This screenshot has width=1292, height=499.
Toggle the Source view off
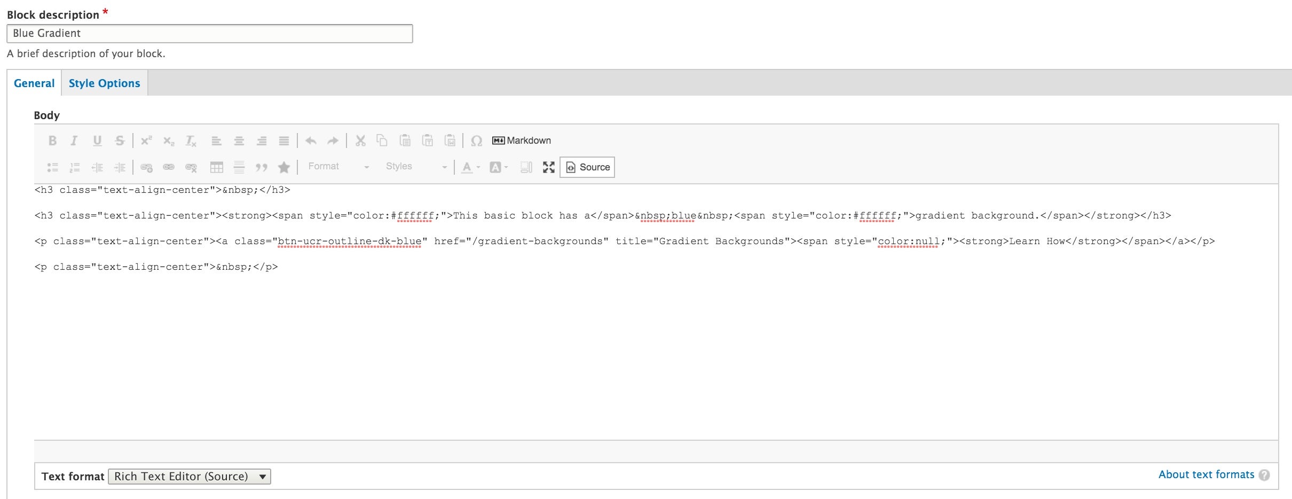(586, 167)
